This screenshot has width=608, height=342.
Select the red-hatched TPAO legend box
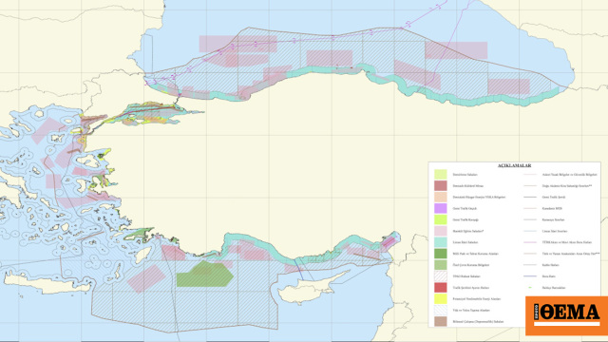pyautogui.click(x=441, y=276)
